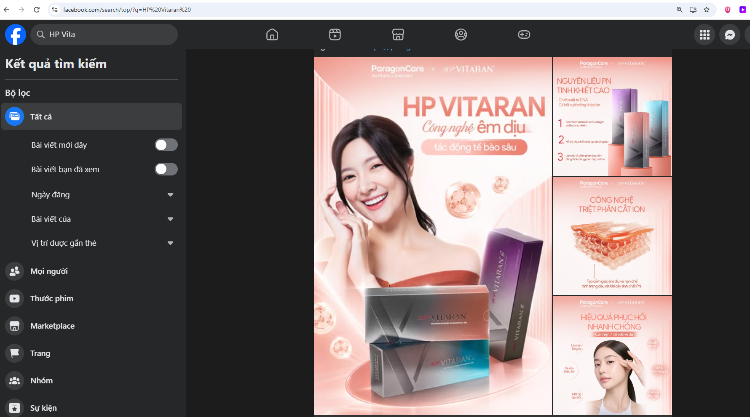Open the CÔNG NGHỆ TRIỆT PHÂN CẮT ION image

click(x=612, y=236)
